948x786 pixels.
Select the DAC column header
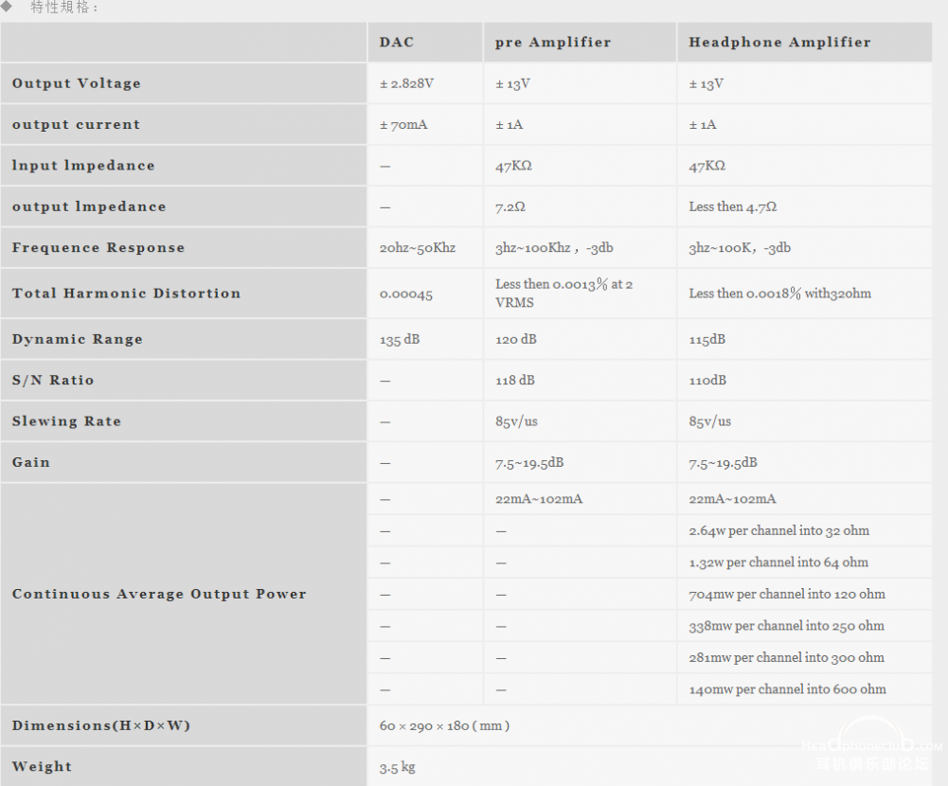point(425,43)
